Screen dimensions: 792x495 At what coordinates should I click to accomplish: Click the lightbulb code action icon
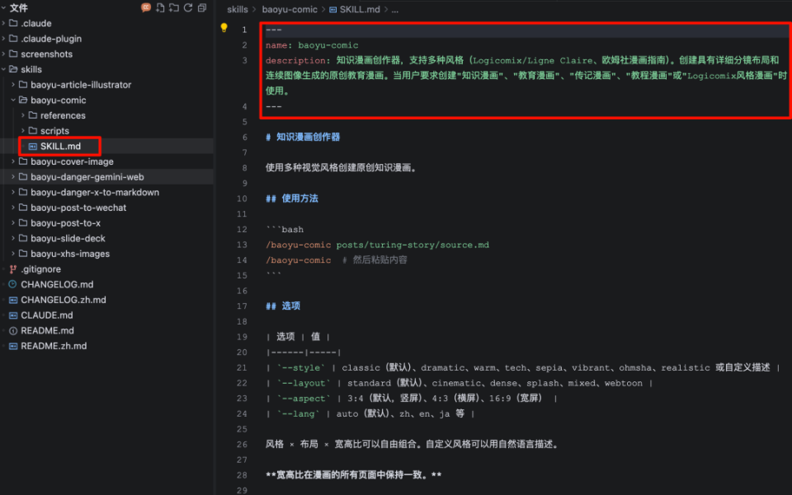[x=223, y=29]
